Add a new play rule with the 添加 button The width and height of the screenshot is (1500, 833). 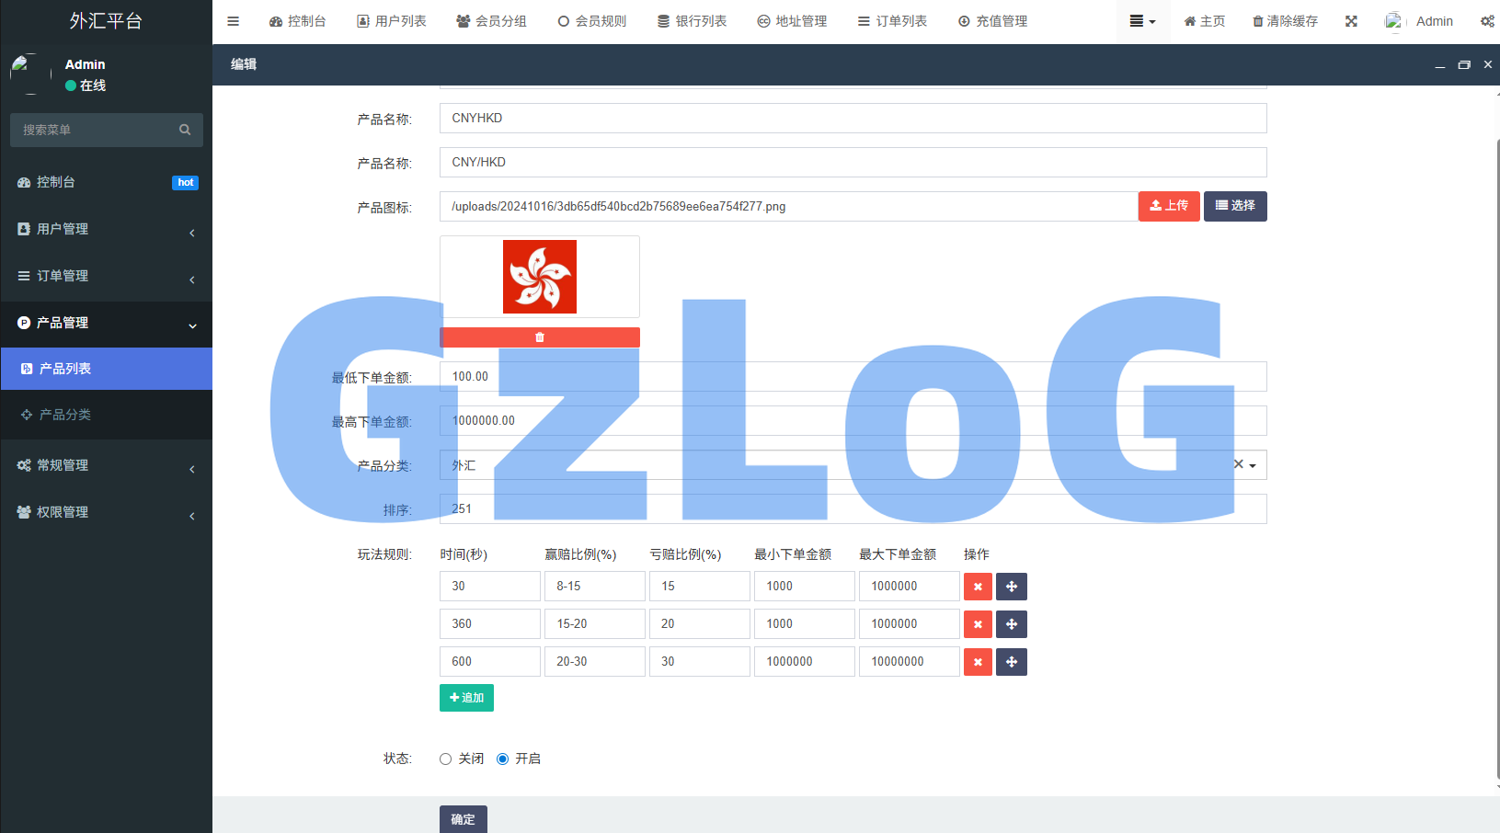[x=466, y=698]
